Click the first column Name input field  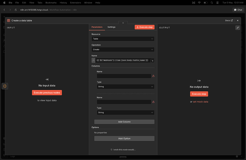(124, 76)
